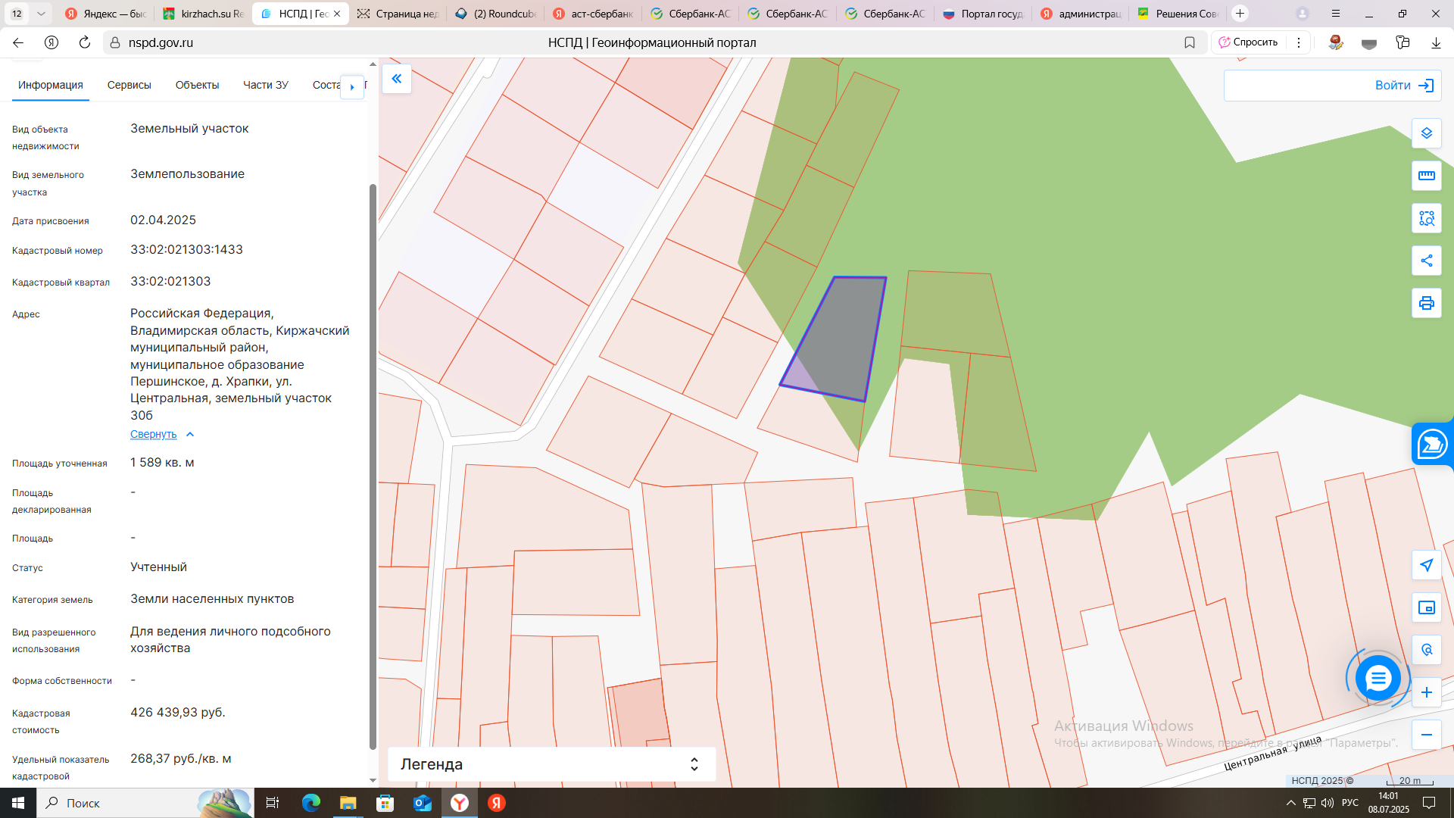Viewport: 1454px width, 818px height.
Task: Toggle the mini-map overview button
Action: pyautogui.click(x=1426, y=607)
